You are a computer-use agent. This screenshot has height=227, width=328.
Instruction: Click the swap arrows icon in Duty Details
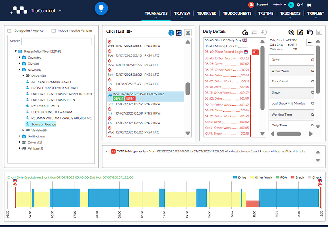point(254,32)
